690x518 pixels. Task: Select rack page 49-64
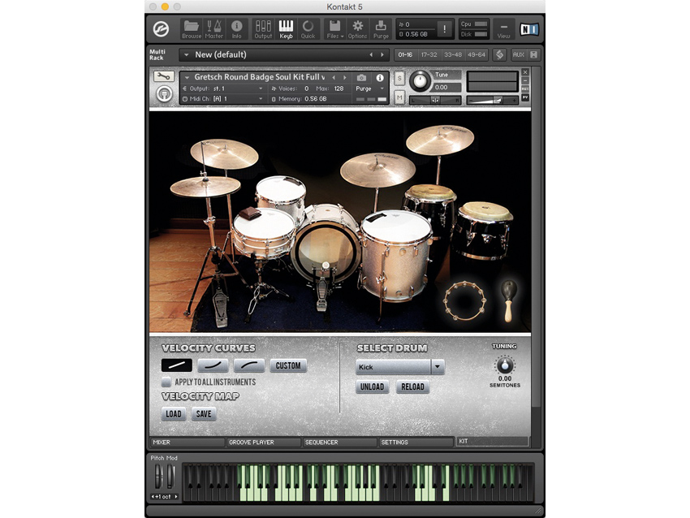click(477, 55)
